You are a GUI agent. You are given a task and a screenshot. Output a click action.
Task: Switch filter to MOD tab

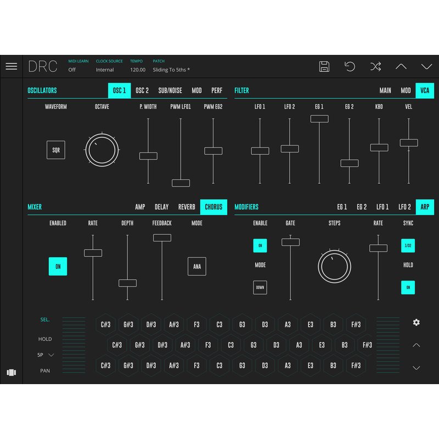click(406, 91)
